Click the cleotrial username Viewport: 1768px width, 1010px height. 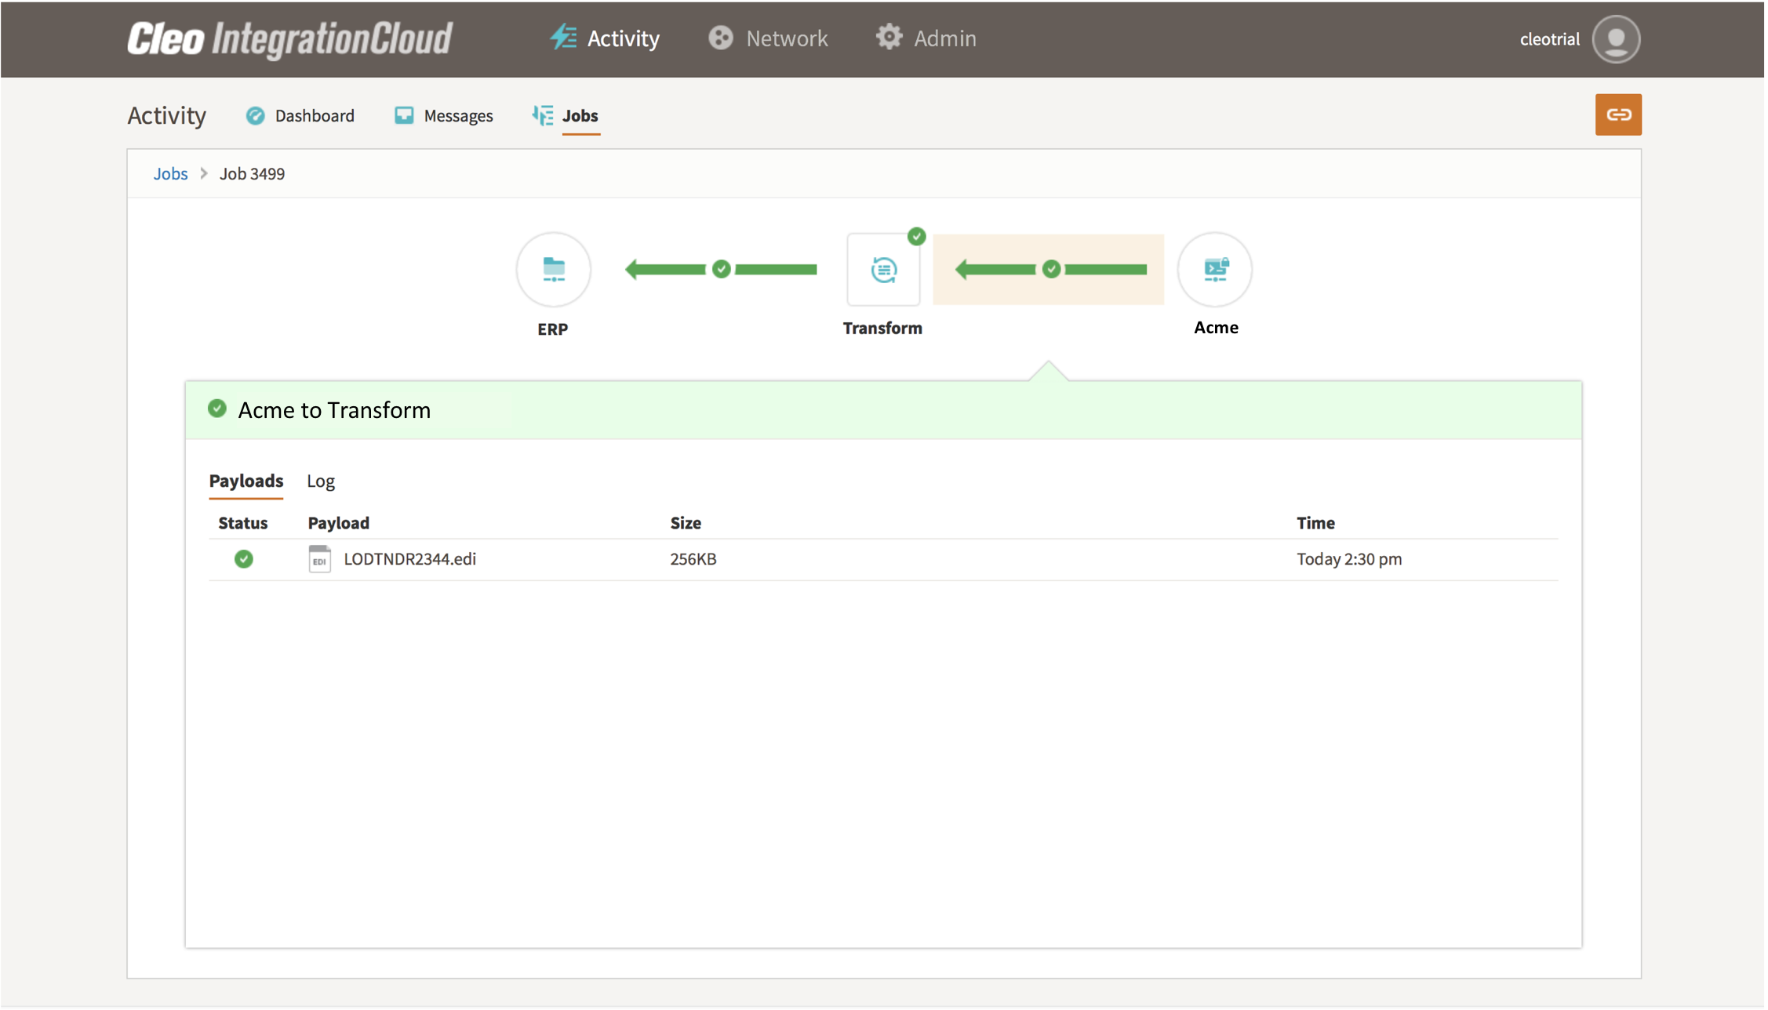click(x=1549, y=39)
